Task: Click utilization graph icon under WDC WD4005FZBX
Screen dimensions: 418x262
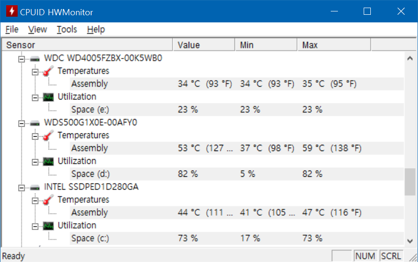Action: [x=48, y=97]
